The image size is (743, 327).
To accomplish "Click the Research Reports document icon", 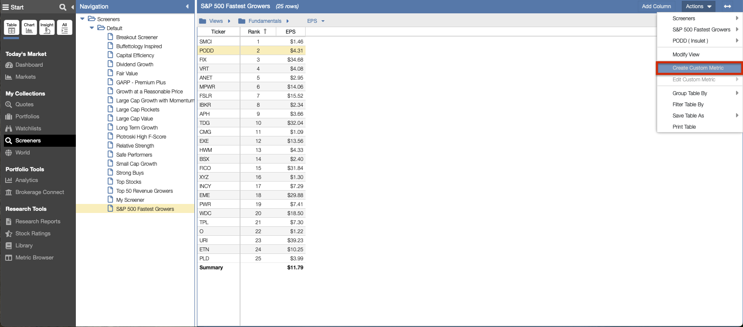I will coord(9,222).
